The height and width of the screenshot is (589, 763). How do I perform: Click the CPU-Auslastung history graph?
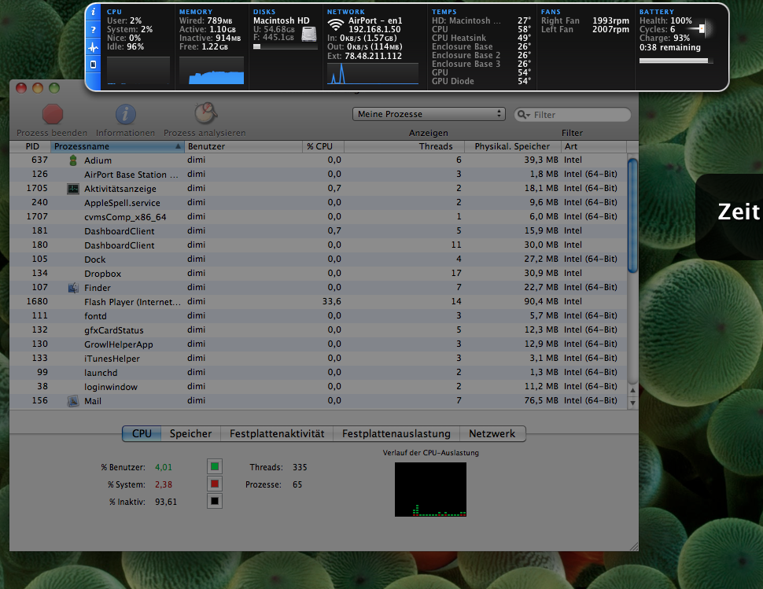[x=430, y=489]
